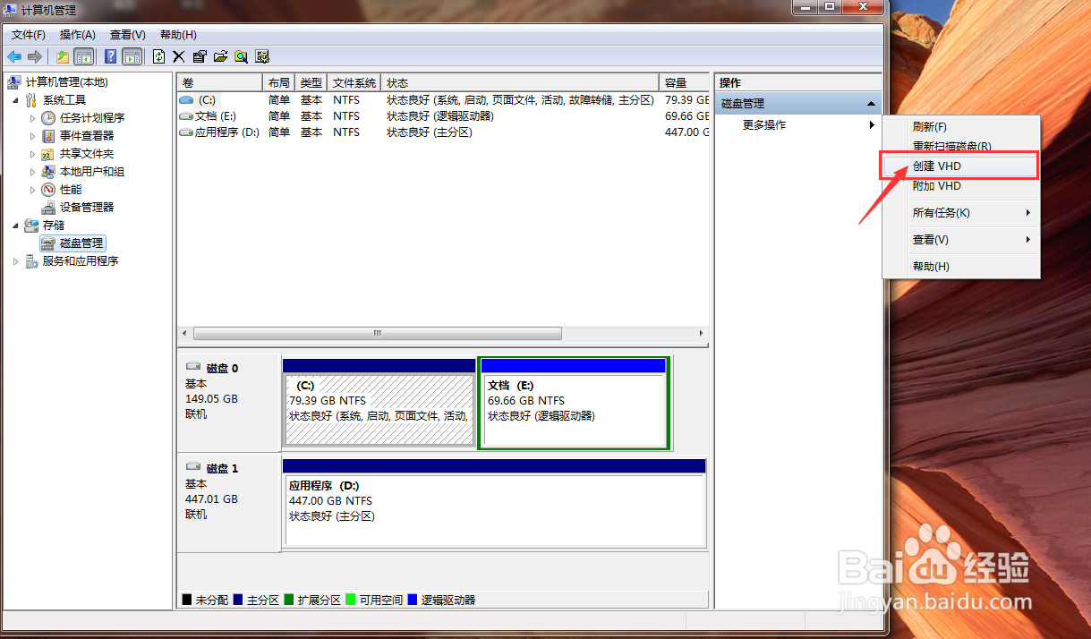Sort by the 状态 column header
This screenshot has width=1091, height=639.
point(520,82)
